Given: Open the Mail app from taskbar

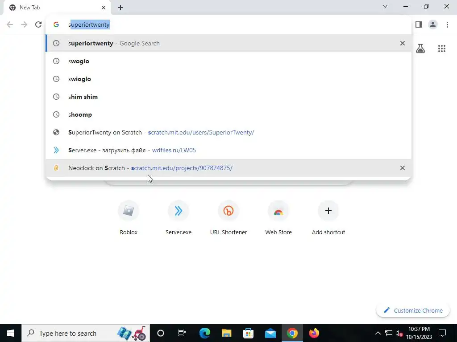Looking at the screenshot, I should point(270,333).
